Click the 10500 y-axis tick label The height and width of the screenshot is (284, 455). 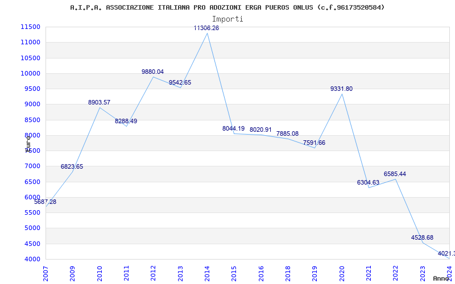coord(30,58)
